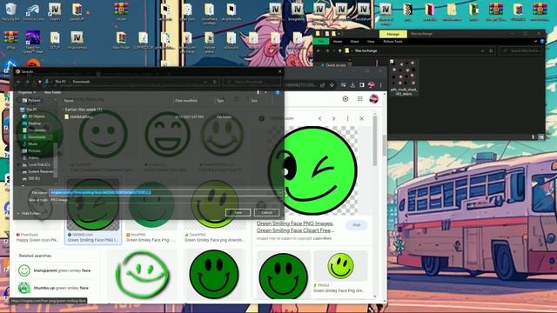Show previous image in the preview panel
Screen dimensions: 557x313
coord(320,118)
